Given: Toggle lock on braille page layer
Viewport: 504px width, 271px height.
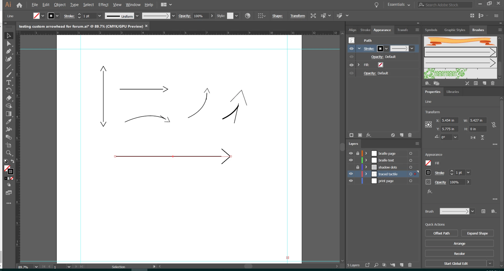Looking at the screenshot, I should point(358,153).
